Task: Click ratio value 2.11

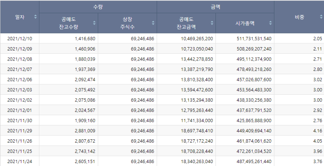Action: click(318, 49)
